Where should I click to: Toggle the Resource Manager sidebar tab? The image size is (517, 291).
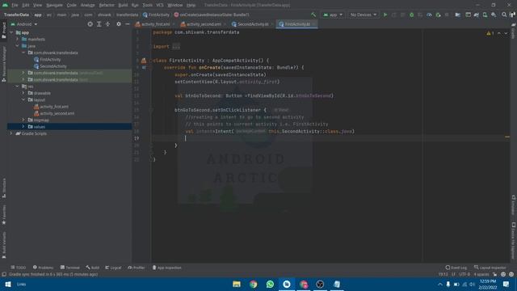[x=4, y=64]
